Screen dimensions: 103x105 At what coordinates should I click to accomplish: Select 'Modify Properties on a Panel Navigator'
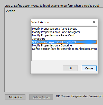click(64, 32)
